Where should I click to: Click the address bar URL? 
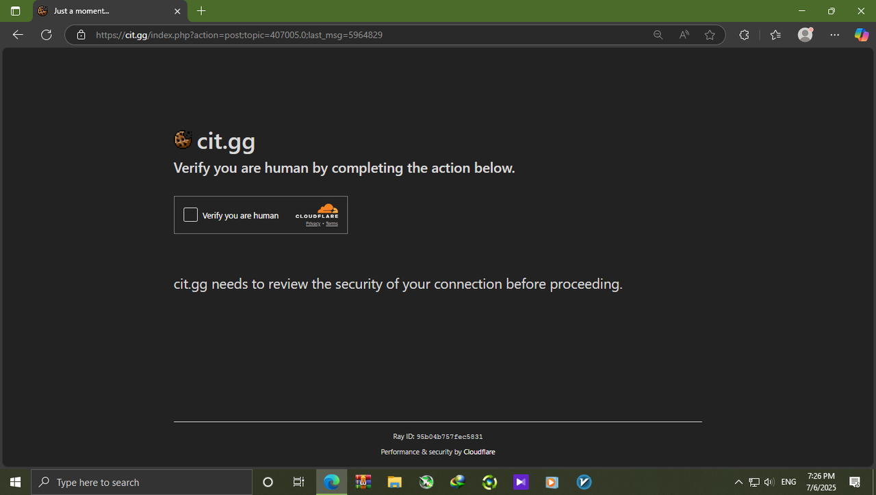pos(239,35)
